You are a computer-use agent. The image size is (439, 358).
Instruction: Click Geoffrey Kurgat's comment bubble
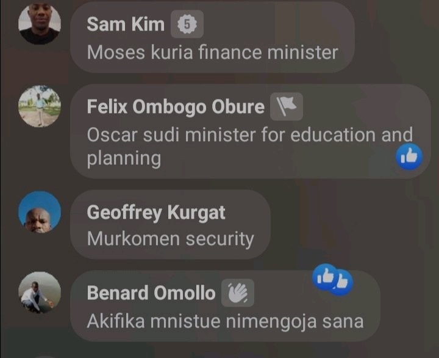tap(170, 224)
